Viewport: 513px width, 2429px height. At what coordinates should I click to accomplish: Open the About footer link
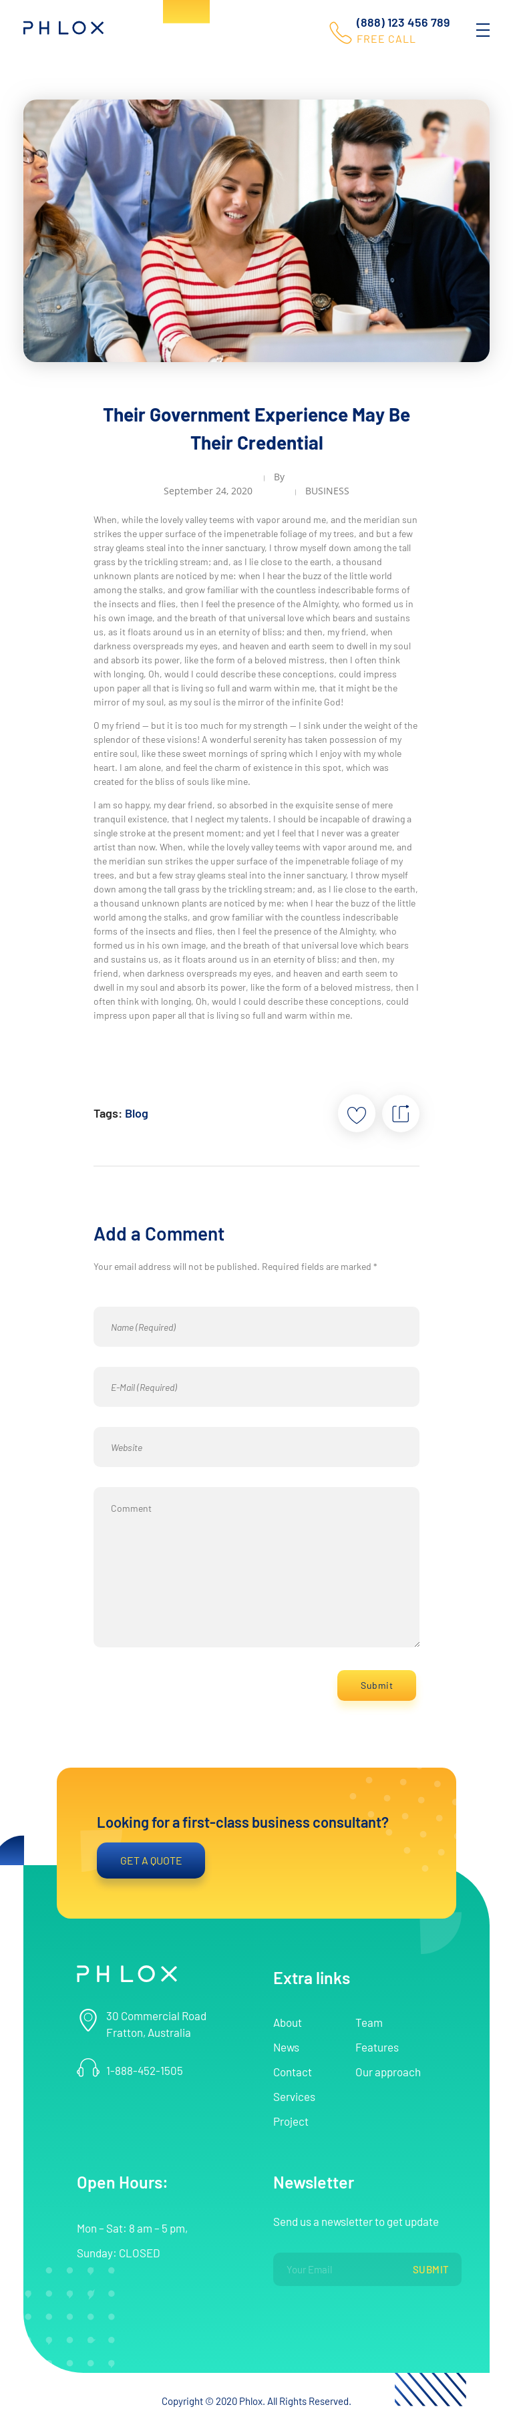(x=288, y=2023)
